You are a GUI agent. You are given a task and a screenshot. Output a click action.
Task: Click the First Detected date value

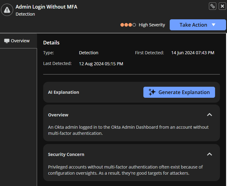[193, 53]
